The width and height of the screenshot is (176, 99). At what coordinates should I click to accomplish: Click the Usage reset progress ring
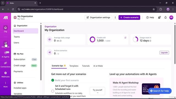pos(135,39)
